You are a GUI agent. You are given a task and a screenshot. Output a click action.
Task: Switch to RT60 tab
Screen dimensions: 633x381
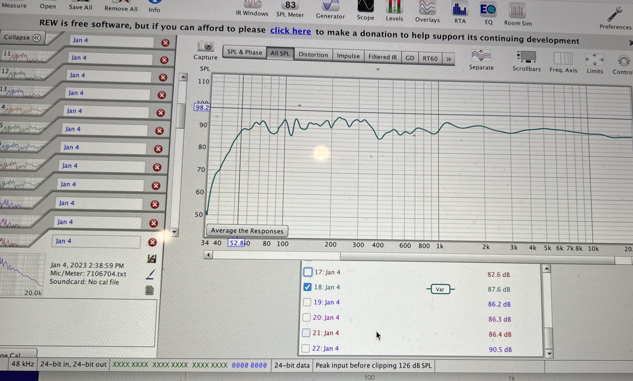coord(430,58)
